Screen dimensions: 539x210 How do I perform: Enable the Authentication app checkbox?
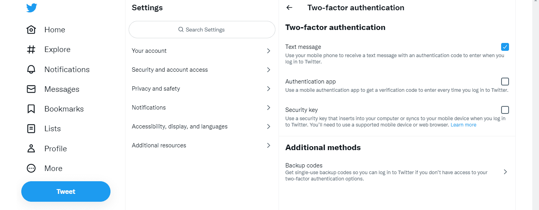pyautogui.click(x=505, y=82)
